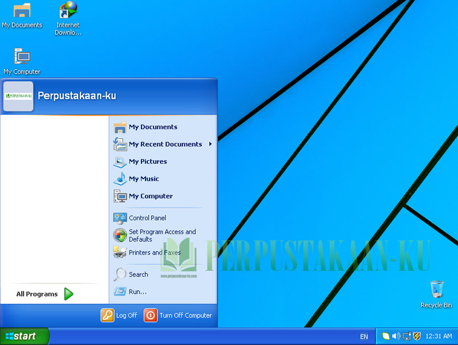Image resolution: width=458 pixels, height=345 pixels.
Task: Click the red Turn Off Computer power icon
Action: [151, 315]
